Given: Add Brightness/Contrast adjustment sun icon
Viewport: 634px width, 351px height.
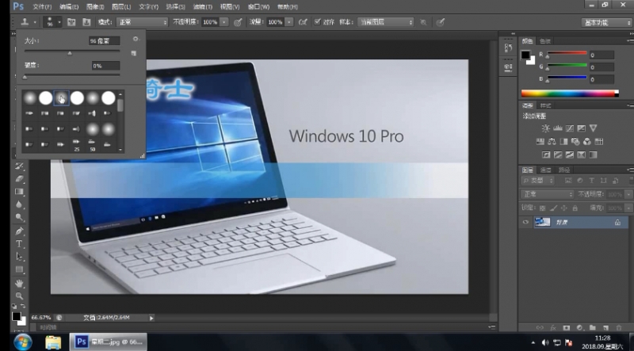Looking at the screenshot, I should [546, 128].
